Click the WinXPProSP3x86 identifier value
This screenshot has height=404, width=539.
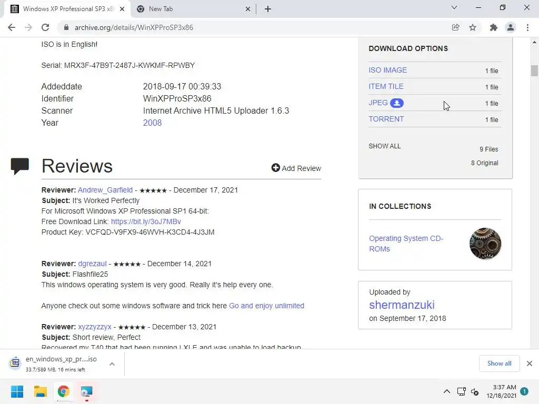pos(177,98)
